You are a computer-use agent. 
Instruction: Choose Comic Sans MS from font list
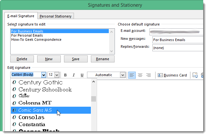click(51, 110)
